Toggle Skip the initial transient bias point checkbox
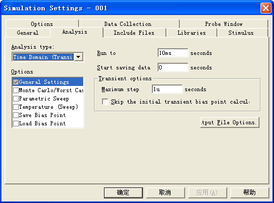 [105, 102]
